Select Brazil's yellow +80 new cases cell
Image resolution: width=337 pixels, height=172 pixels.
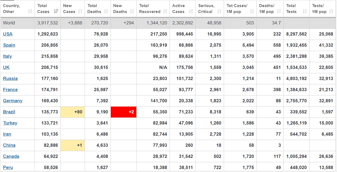(73, 112)
